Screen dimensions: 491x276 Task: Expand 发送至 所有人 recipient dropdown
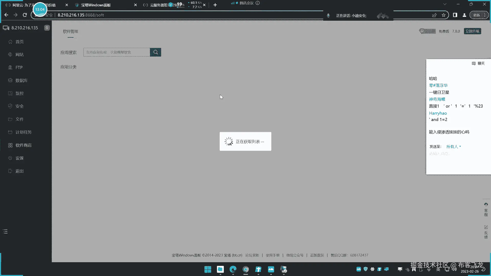[453, 147]
